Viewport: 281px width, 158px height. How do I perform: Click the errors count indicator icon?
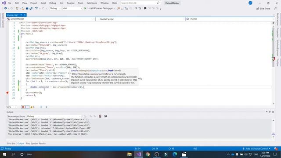(25, 107)
